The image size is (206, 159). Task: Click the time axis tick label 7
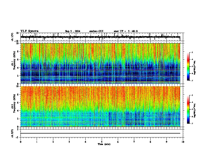point(134,142)
